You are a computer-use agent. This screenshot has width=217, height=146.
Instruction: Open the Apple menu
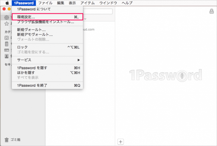pos(7,3)
